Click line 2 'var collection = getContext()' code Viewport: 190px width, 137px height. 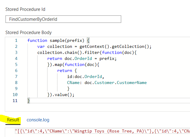point(94,46)
